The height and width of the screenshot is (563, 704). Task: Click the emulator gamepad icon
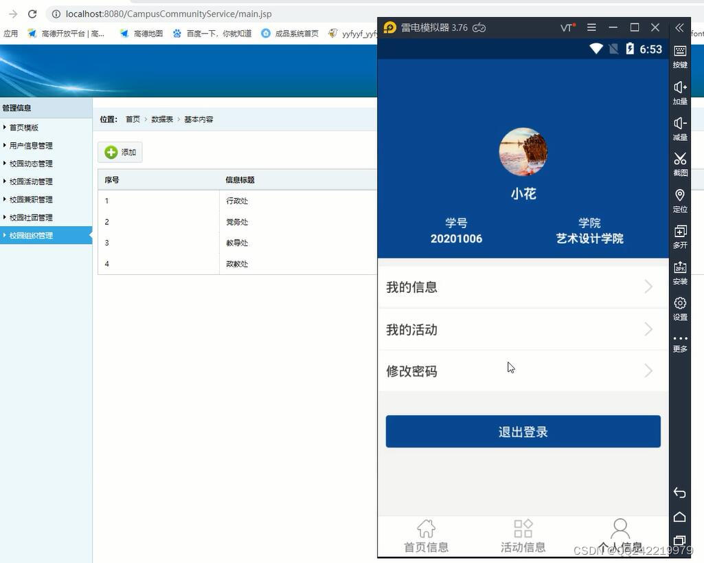click(x=479, y=28)
